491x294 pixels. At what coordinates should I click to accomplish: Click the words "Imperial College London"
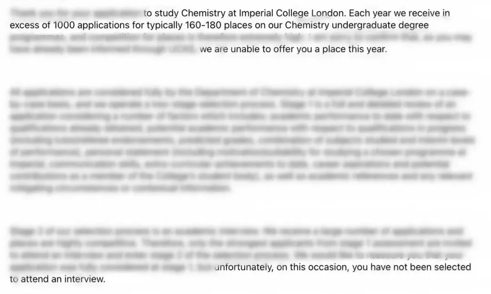[291, 14]
